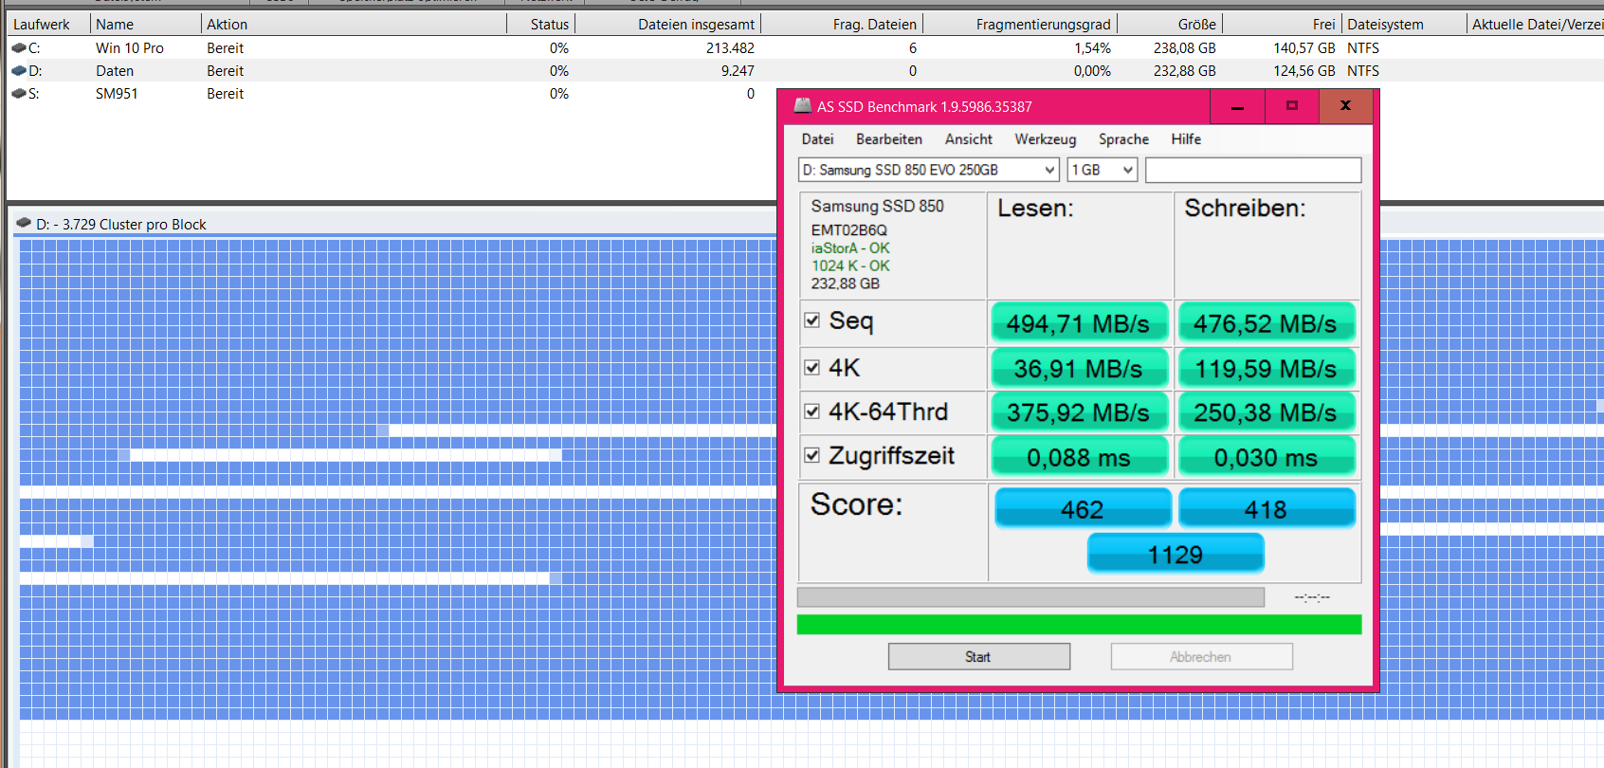Image resolution: width=1604 pixels, height=768 pixels.
Task: Open the Werkzeug menu
Action: 1045,139
